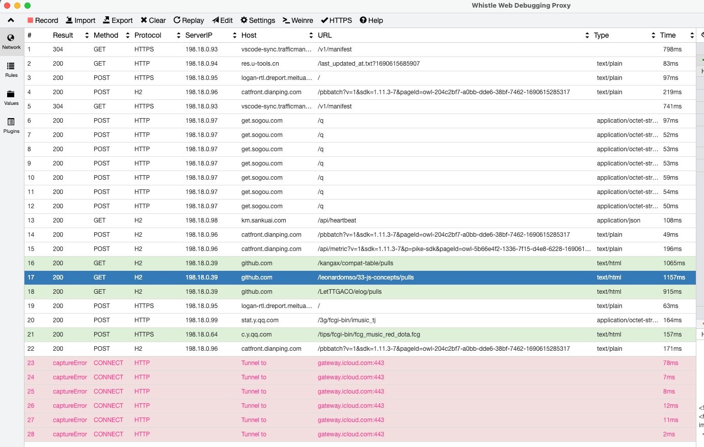Open the Import menu
Image resolution: width=704 pixels, height=447 pixels.
80,20
